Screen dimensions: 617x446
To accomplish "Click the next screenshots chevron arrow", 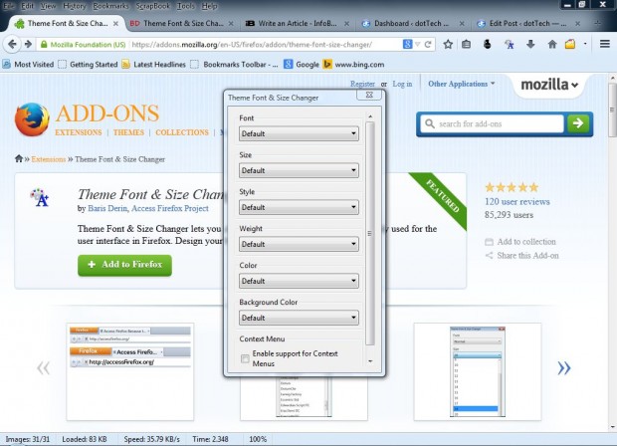I will [563, 368].
